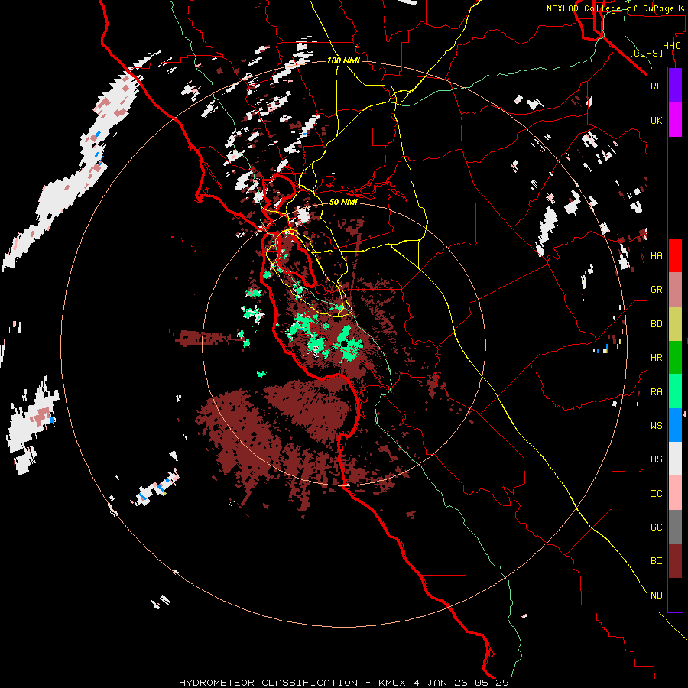Click the 'BI' legend label
Viewport: 688px width, 688px height.
coord(656,561)
